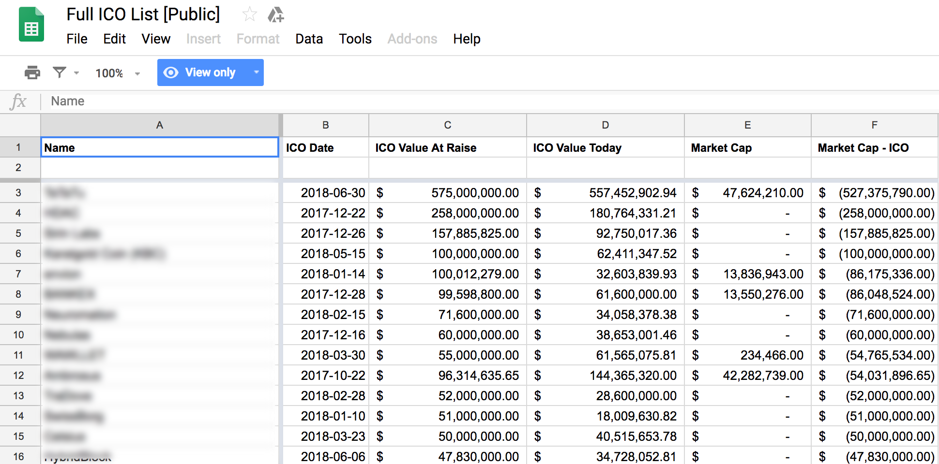Select column E header
The width and height of the screenshot is (939, 464).
click(x=748, y=125)
